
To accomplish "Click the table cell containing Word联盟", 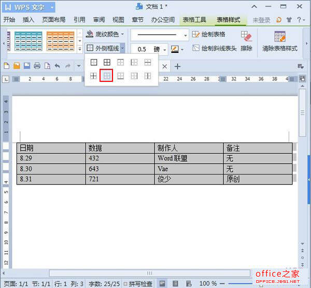I will 189,159.
